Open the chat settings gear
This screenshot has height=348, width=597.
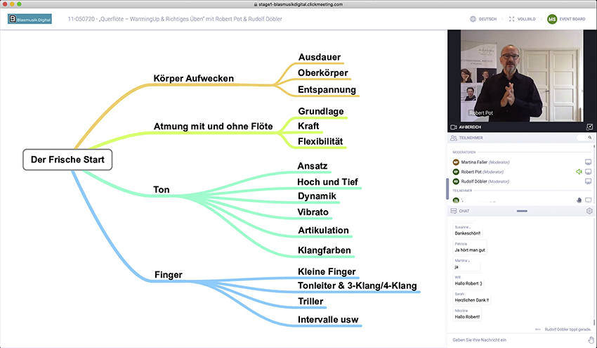click(x=589, y=211)
